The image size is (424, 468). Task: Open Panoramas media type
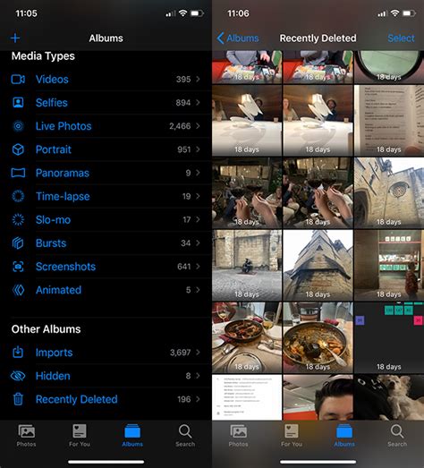pyautogui.click(x=106, y=173)
